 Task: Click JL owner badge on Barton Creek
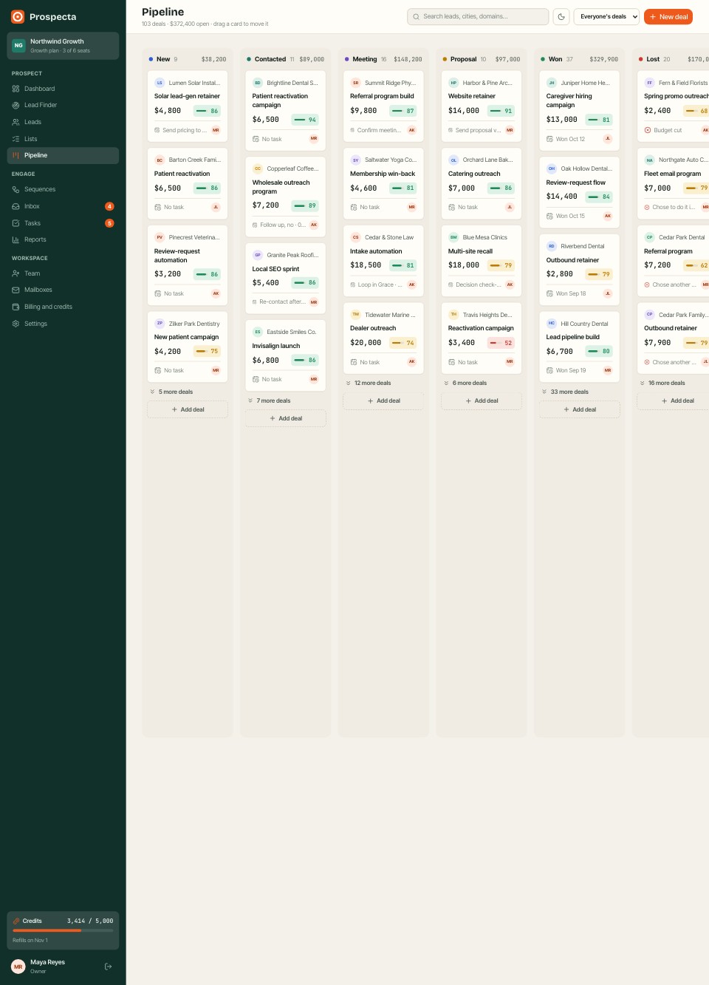click(x=216, y=207)
